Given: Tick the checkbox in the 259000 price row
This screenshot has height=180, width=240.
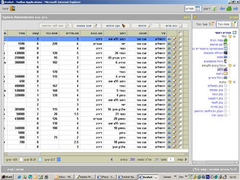Looking at the screenshot, I should pos(180,58).
